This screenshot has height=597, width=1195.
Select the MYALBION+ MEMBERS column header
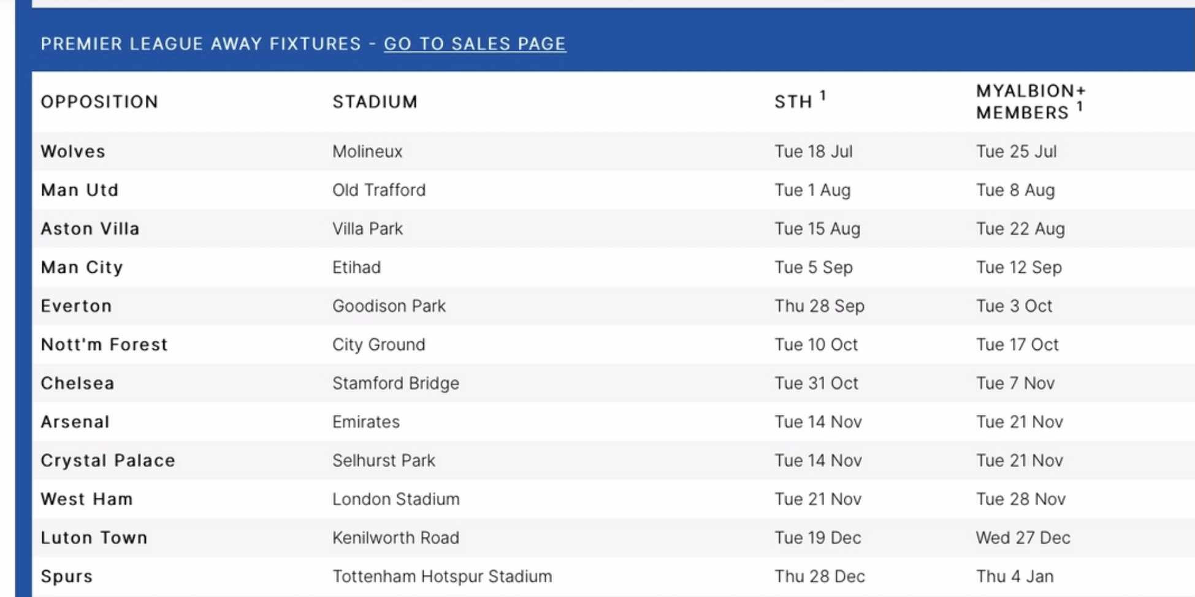coord(1031,102)
